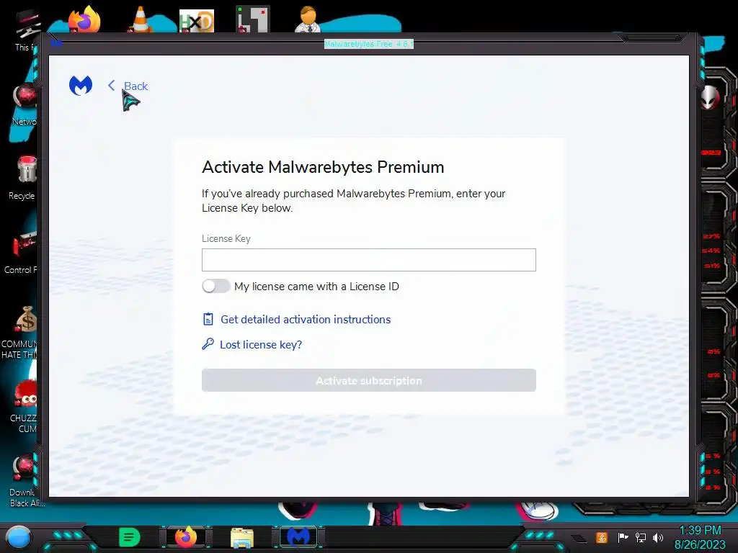Image resolution: width=738 pixels, height=553 pixels.
Task: Open the Lost license key? link
Action: tap(261, 345)
